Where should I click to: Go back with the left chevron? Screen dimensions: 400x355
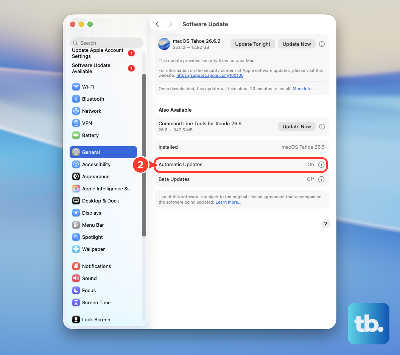[x=157, y=24]
